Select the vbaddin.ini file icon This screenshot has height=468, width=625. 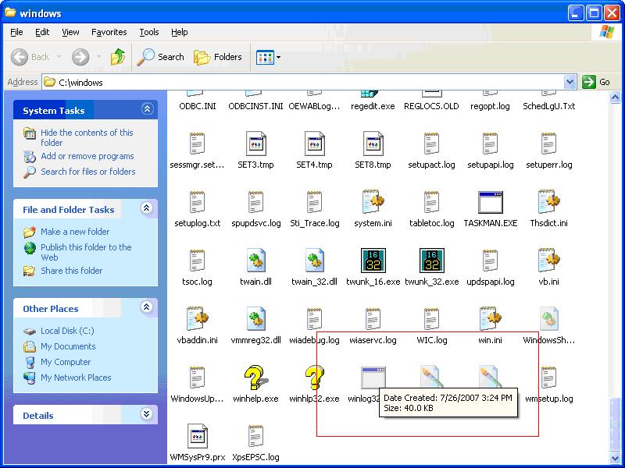(x=198, y=319)
